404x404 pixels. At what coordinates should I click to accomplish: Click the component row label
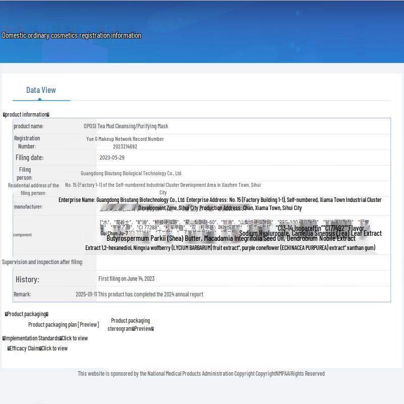23,235
